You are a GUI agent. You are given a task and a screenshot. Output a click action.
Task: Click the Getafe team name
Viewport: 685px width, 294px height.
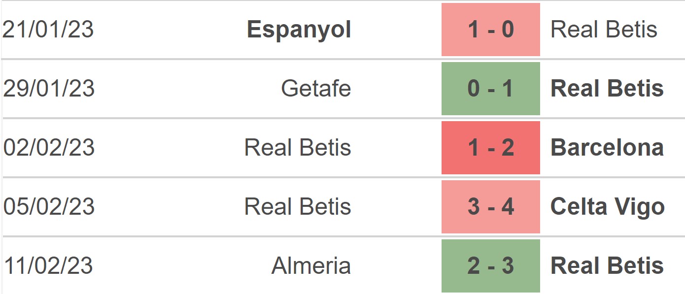(316, 89)
